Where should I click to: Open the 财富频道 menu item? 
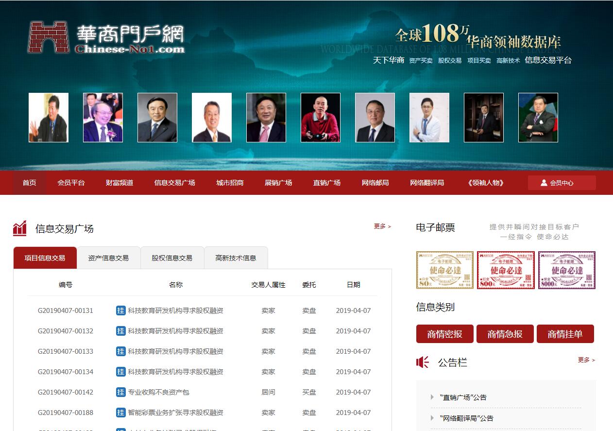coord(119,183)
